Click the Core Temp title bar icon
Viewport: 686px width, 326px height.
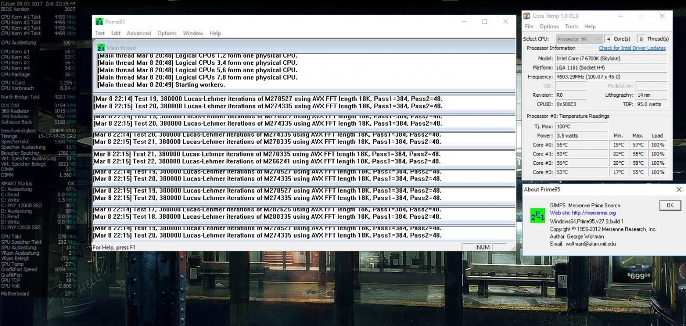[527, 16]
